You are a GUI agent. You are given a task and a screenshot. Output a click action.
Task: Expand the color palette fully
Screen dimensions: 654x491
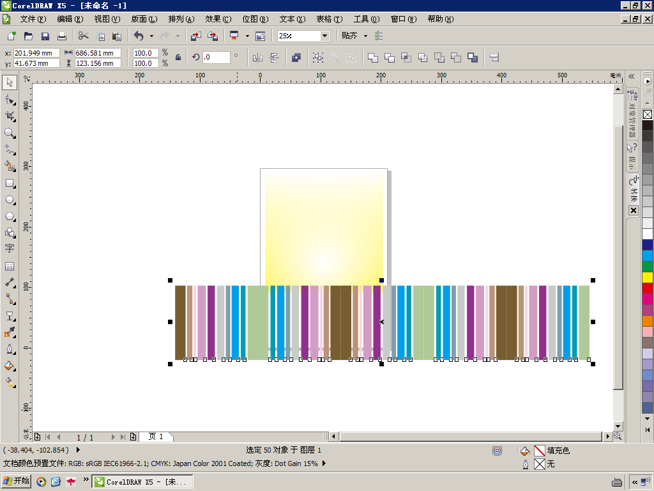tap(648, 430)
